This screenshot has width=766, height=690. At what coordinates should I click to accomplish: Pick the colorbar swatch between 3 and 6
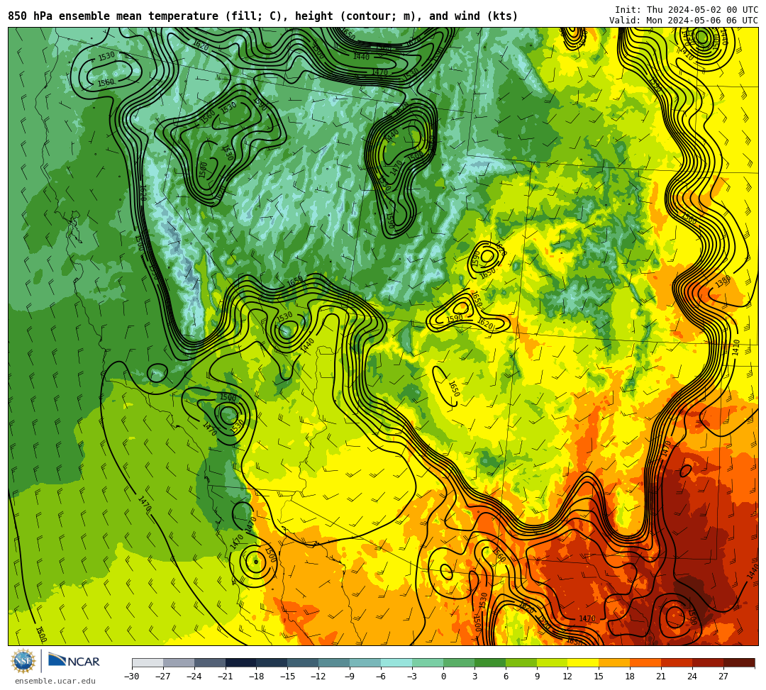tap(490, 662)
